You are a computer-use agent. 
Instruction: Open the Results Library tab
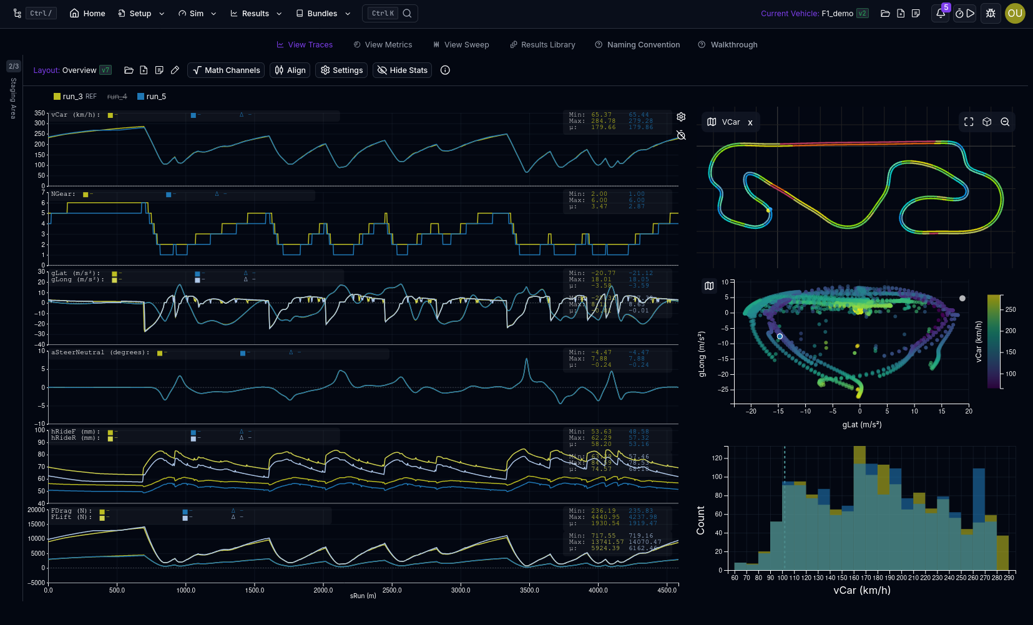pyautogui.click(x=542, y=44)
